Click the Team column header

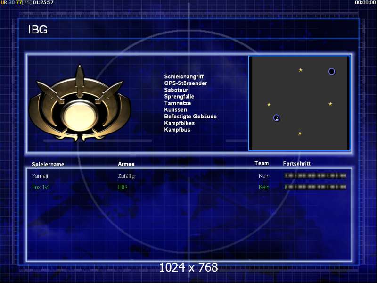(x=262, y=163)
